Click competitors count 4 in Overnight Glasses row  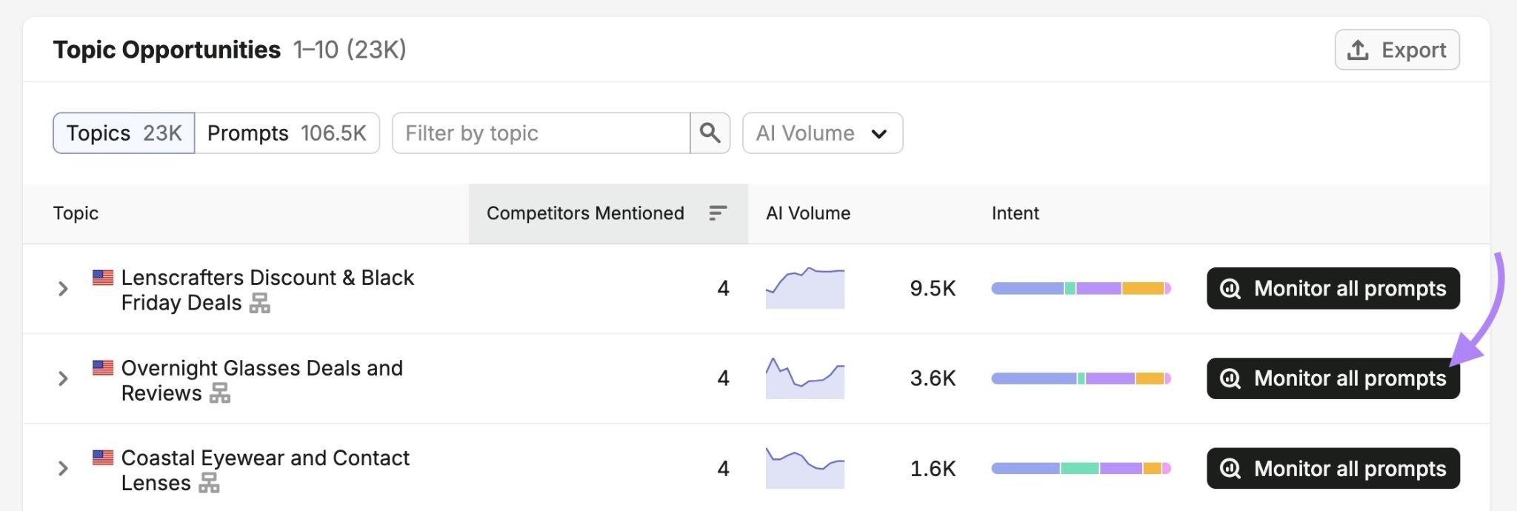[723, 378]
